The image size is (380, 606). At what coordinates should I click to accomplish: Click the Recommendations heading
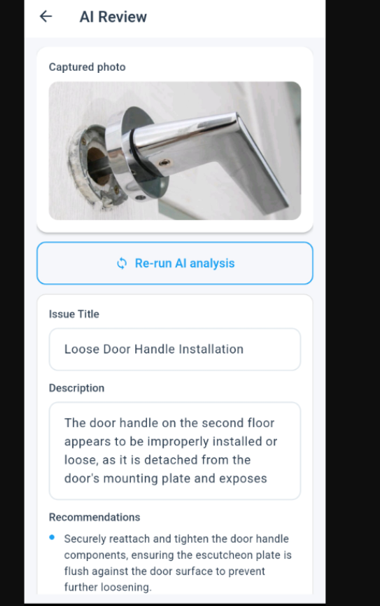point(94,517)
